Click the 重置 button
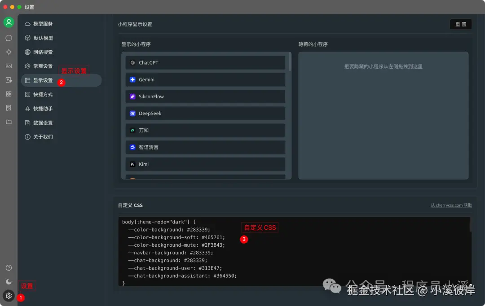485x306 pixels. point(461,24)
